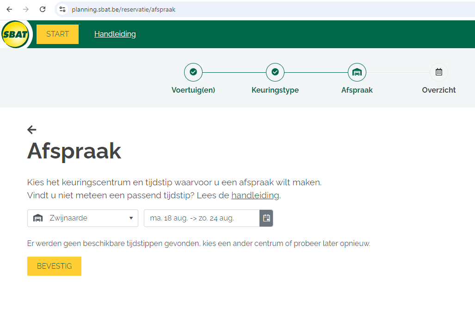Click the Overzicht step text label
The width and height of the screenshot is (475, 309).
tap(438, 90)
